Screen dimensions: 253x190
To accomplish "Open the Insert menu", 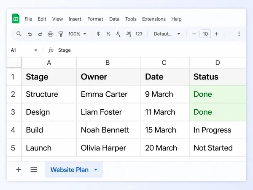I will click(75, 19).
